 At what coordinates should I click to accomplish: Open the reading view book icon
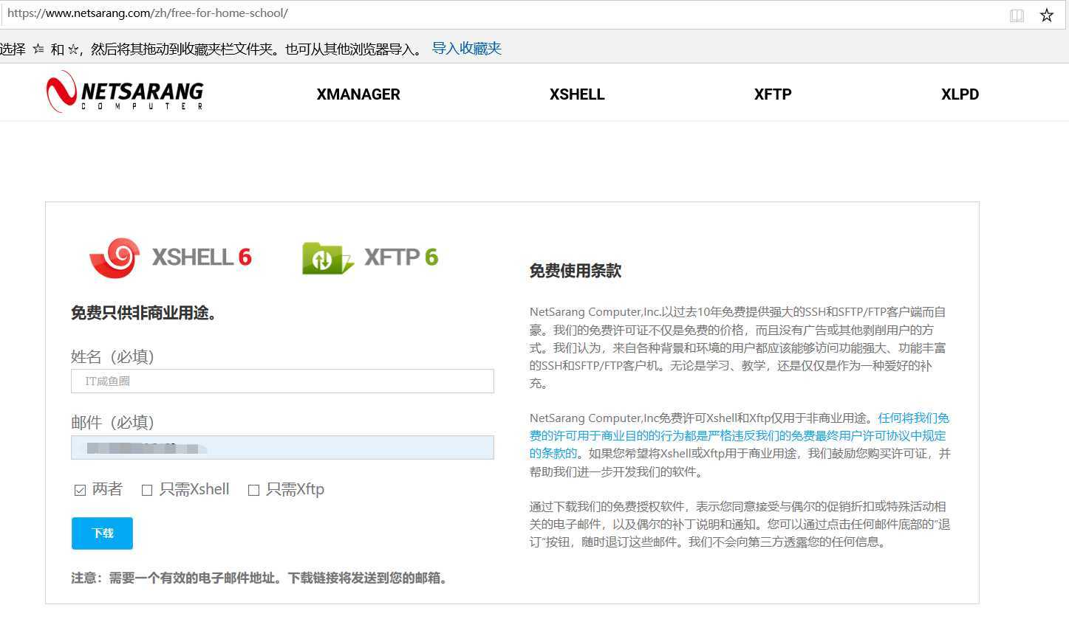pyautogui.click(x=1017, y=15)
